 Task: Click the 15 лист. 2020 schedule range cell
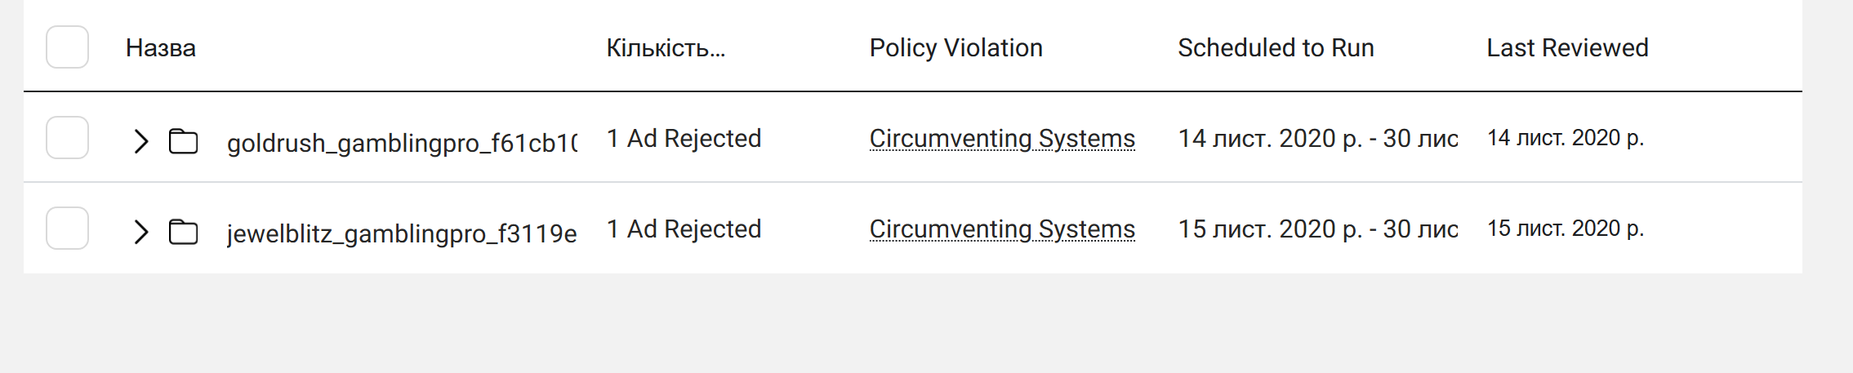pos(1318,229)
